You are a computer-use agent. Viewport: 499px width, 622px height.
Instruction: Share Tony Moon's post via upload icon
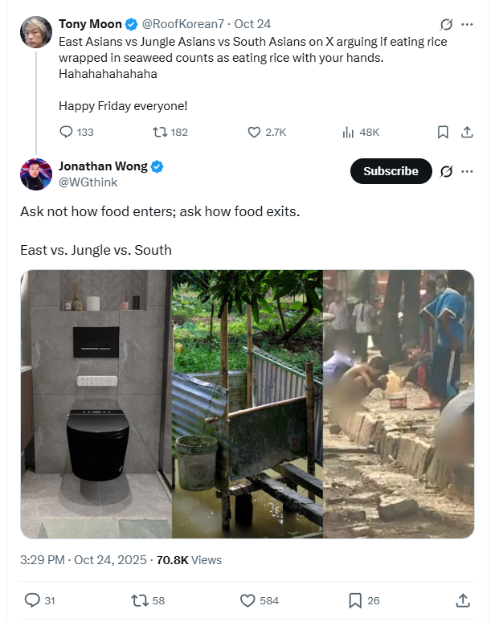(467, 132)
